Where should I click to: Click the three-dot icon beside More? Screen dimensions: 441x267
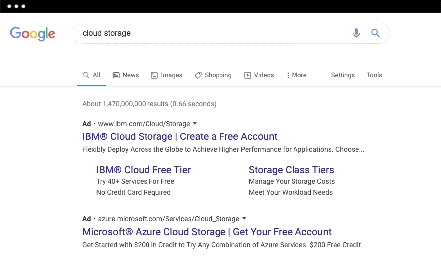pyautogui.click(x=288, y=75)
